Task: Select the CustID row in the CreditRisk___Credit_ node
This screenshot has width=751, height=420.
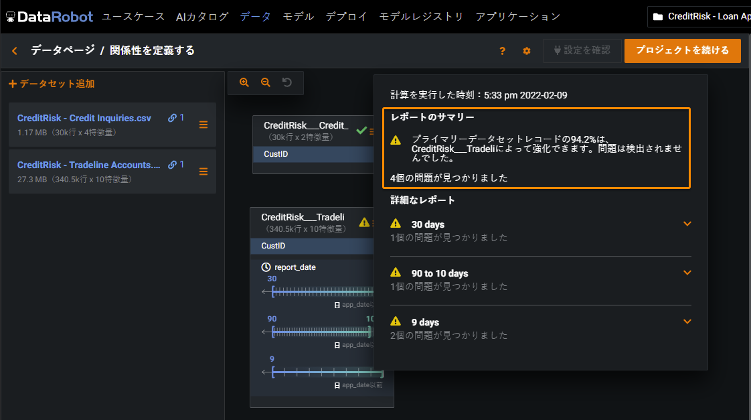Action: [313, 154]
